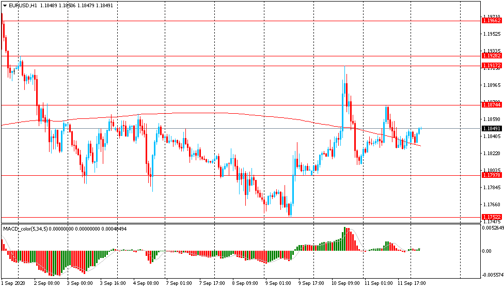Click the 1.19662 red price label
This screenshot has width=504, height=289.
coord(491,21)
